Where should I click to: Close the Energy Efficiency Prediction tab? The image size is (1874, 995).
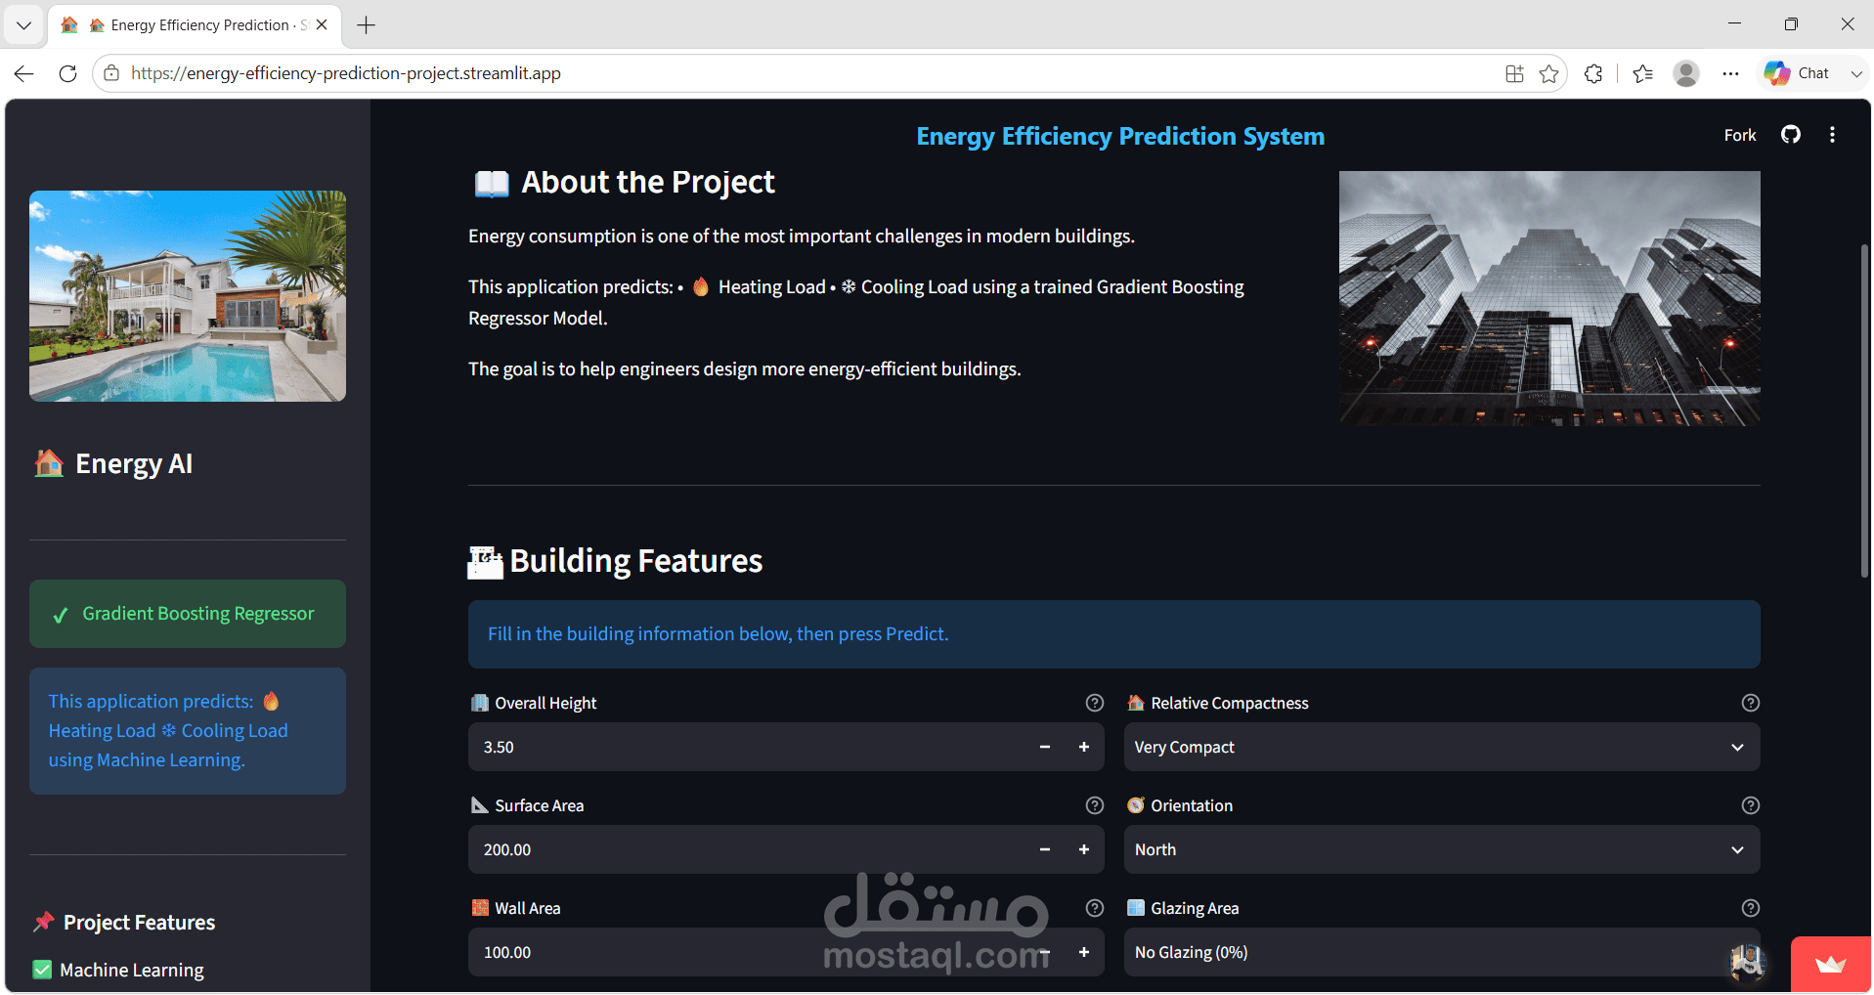322,25
